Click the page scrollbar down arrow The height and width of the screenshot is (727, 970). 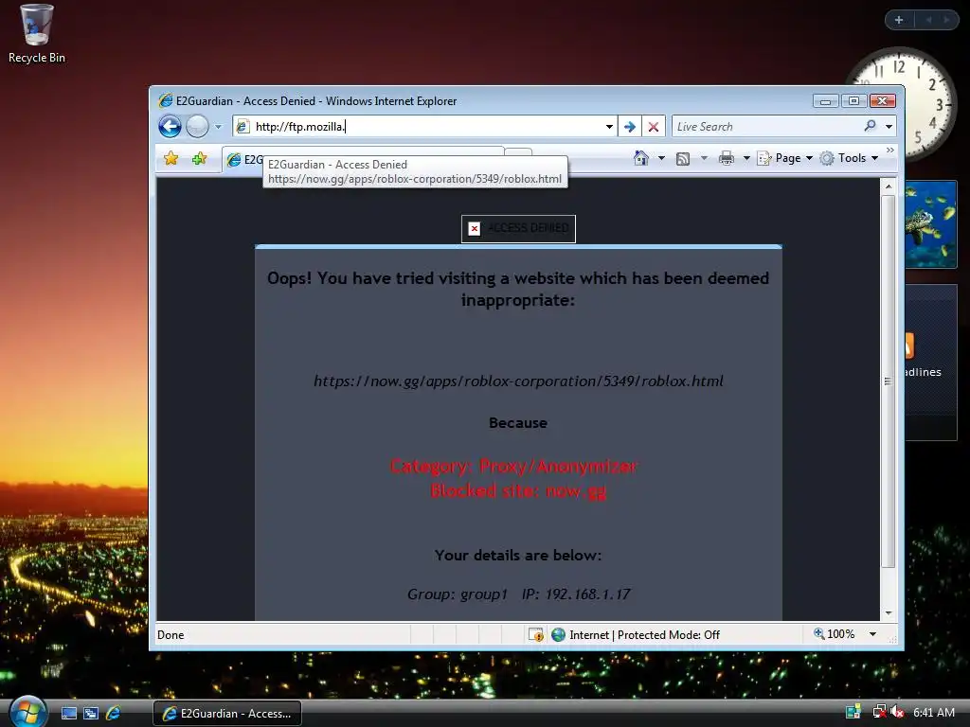(889, 612)
